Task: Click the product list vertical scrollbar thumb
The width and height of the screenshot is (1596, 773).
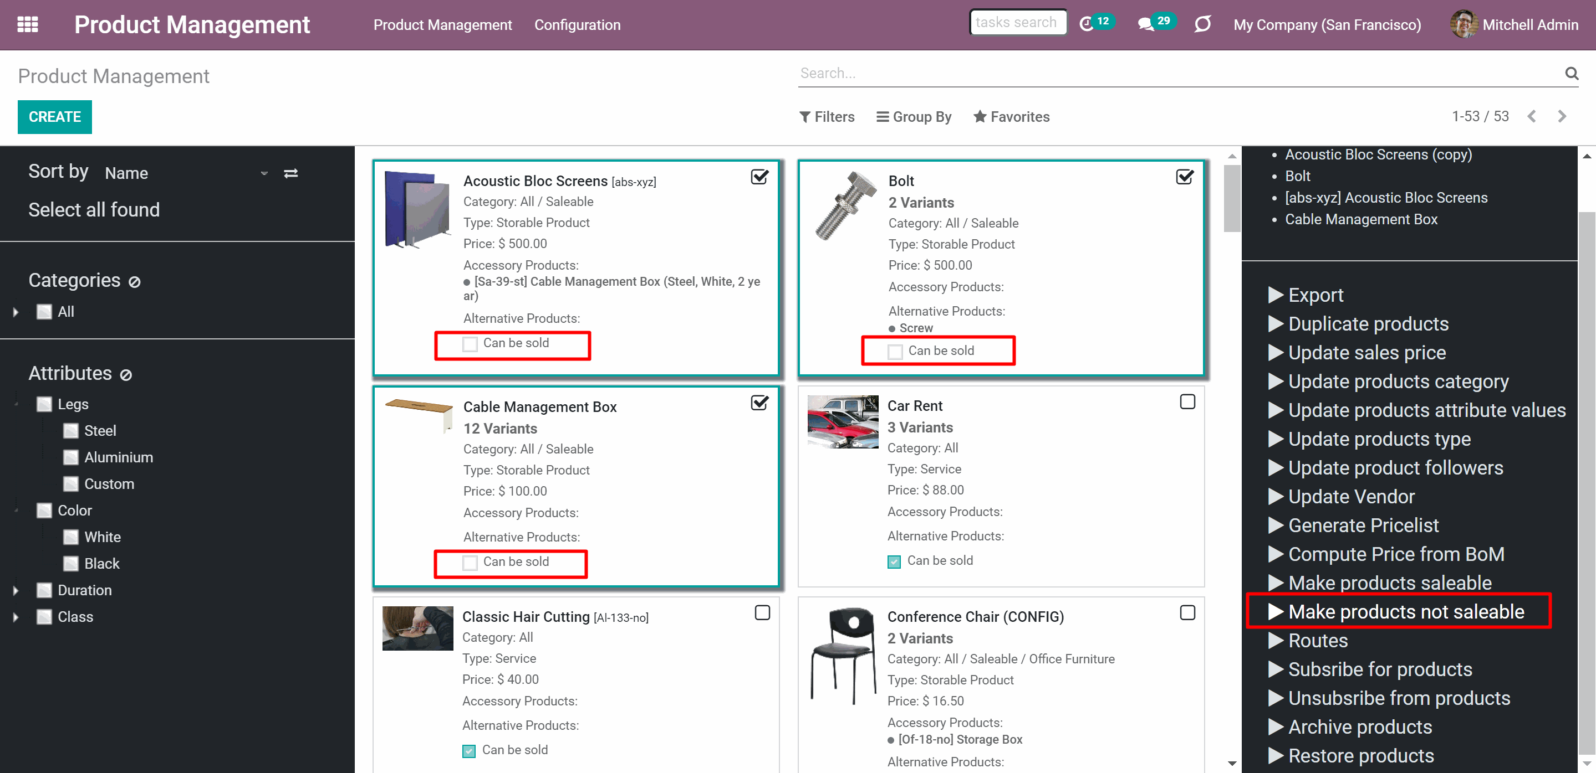Action: tap(1232, 198)
